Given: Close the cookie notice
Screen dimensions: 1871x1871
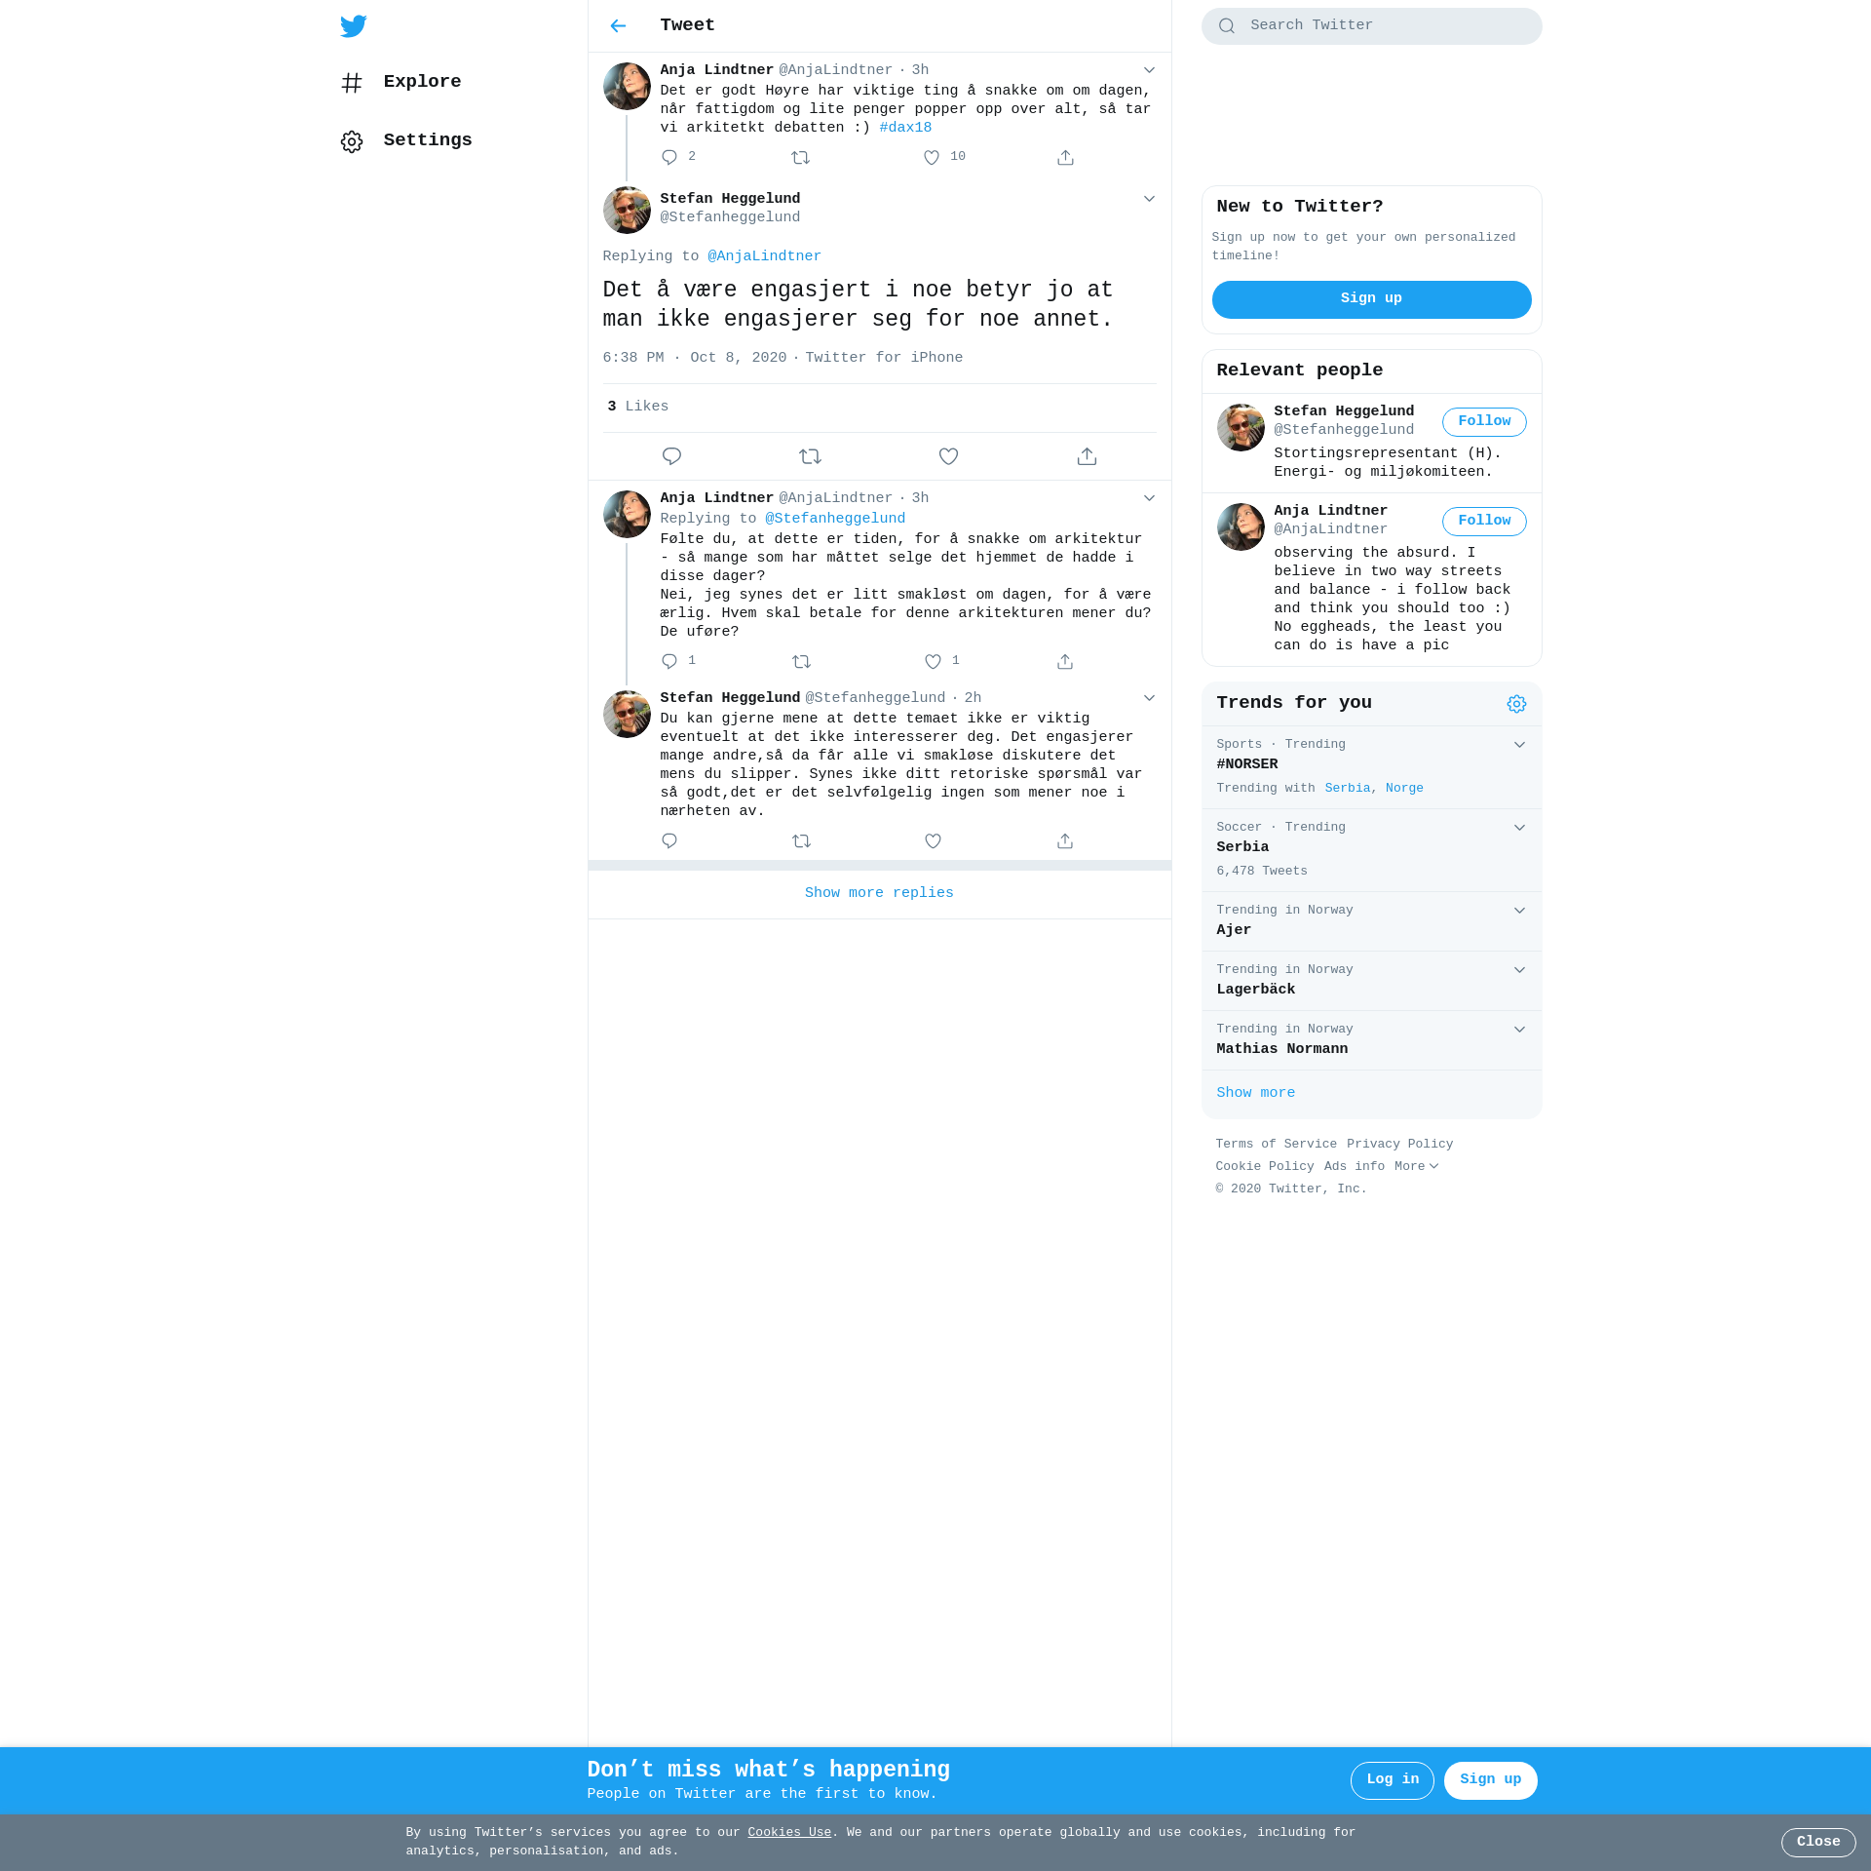Looking at the screenshot, I should (1817, 1843).
